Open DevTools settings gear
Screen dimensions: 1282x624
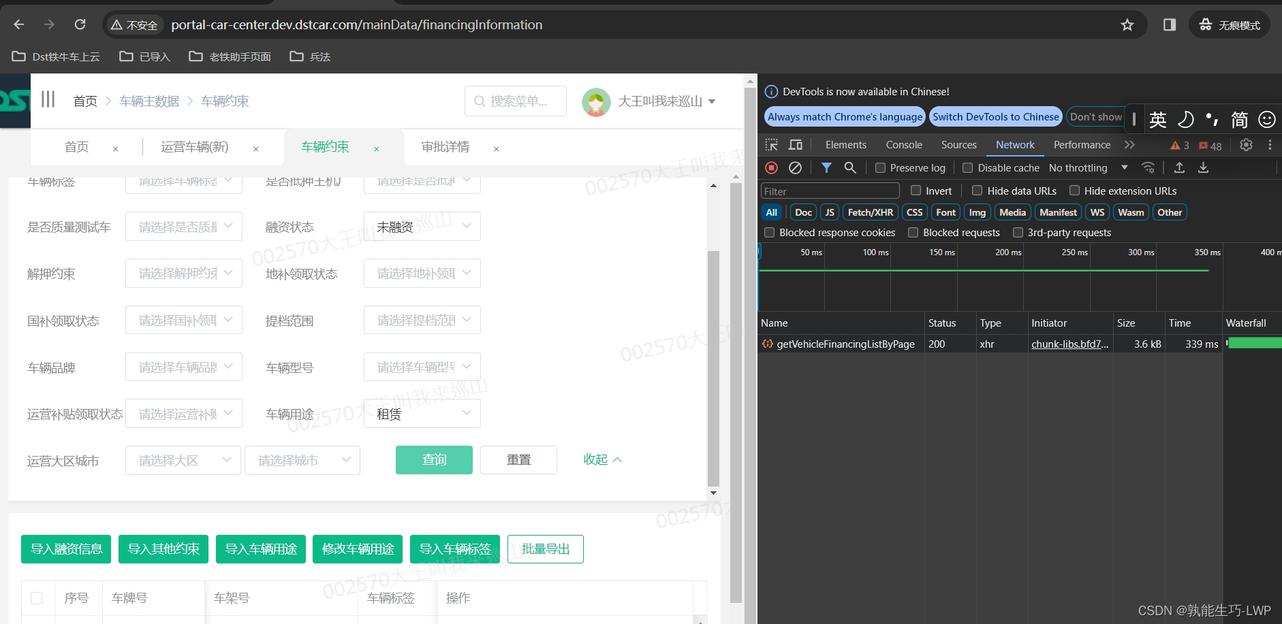point(1246,145)
